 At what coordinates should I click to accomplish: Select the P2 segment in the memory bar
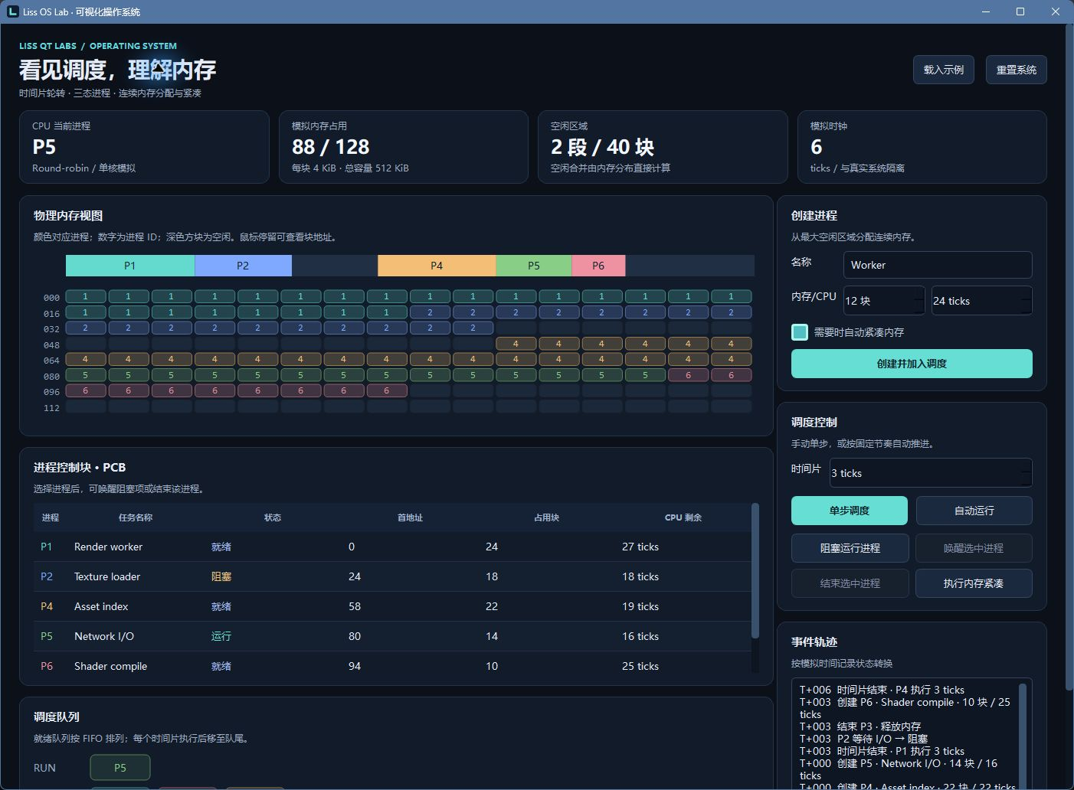pos(243,266)
